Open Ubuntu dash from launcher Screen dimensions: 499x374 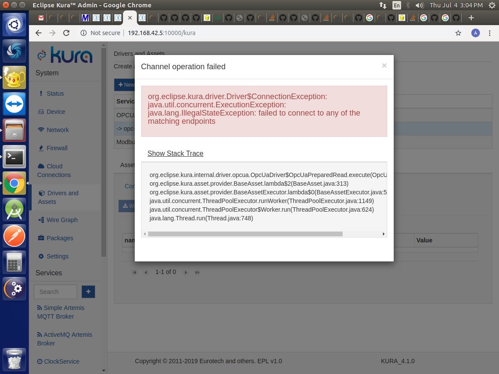point(14,25)
